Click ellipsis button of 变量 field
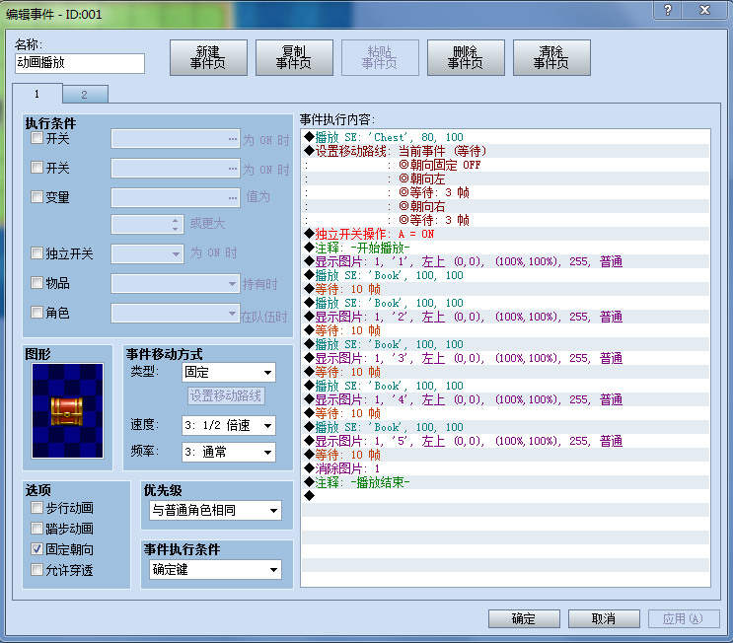 pyautogui.click(x=233, y=197)
